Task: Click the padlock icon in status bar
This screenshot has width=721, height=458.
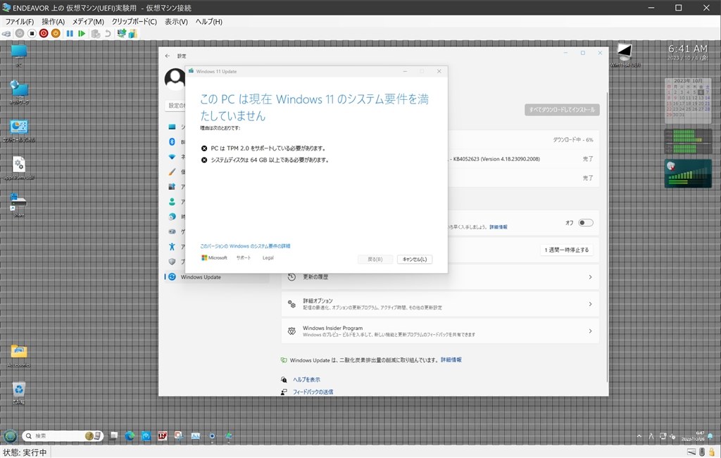Action: tap(712, 452)
